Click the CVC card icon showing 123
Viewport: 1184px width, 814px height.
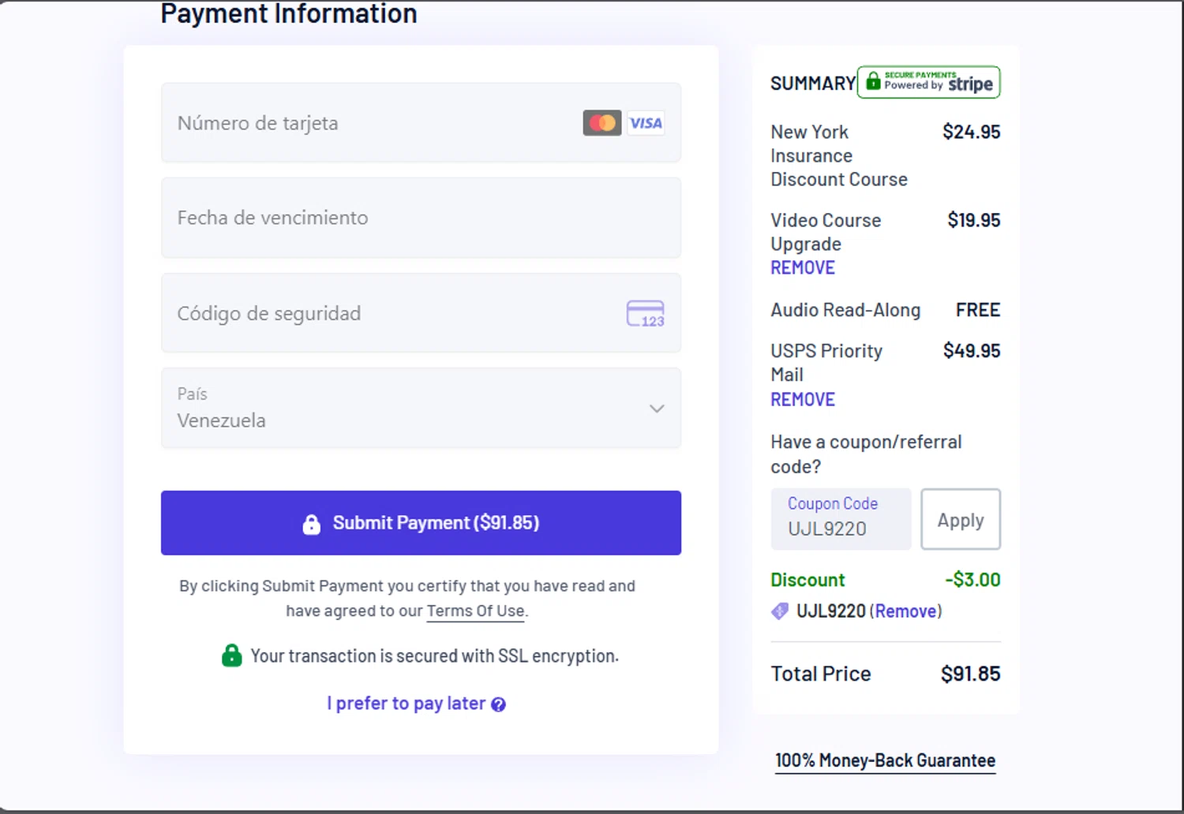(645, 313)
